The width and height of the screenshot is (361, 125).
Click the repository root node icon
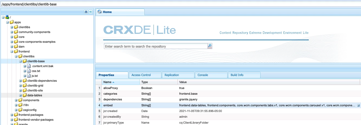[x=7, y=17]
